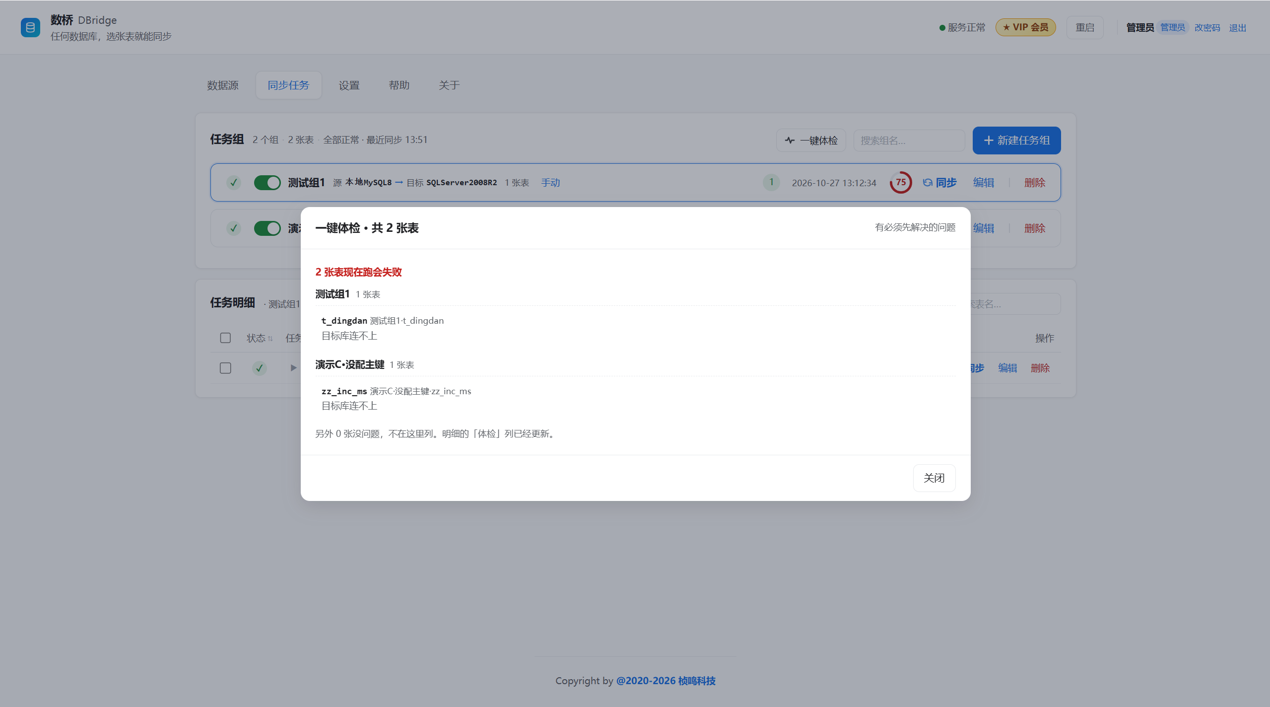The image size is (1270, 707).
Task: Switch to the 设置 tab
Action: (x=349, y=85)
